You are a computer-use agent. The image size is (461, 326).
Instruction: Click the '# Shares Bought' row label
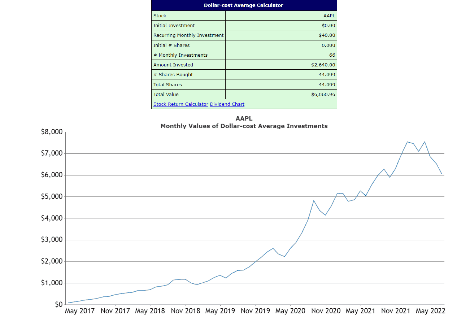click(173, 75)
